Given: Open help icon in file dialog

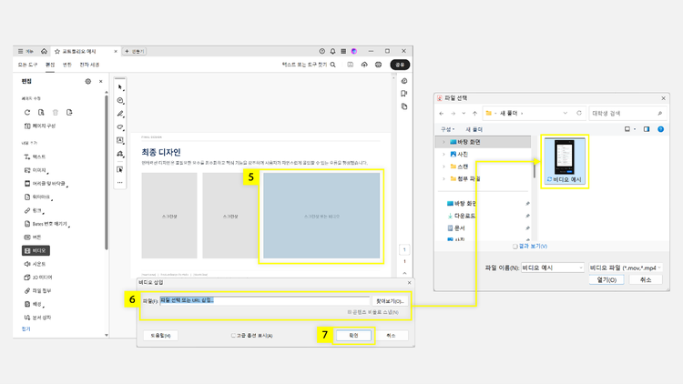Looking at the screenshot, I should click(x=660, y=129).
